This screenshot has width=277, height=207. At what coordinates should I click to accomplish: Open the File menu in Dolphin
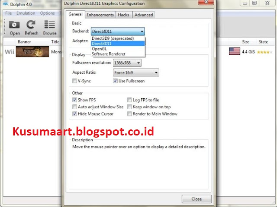point(8,13)
